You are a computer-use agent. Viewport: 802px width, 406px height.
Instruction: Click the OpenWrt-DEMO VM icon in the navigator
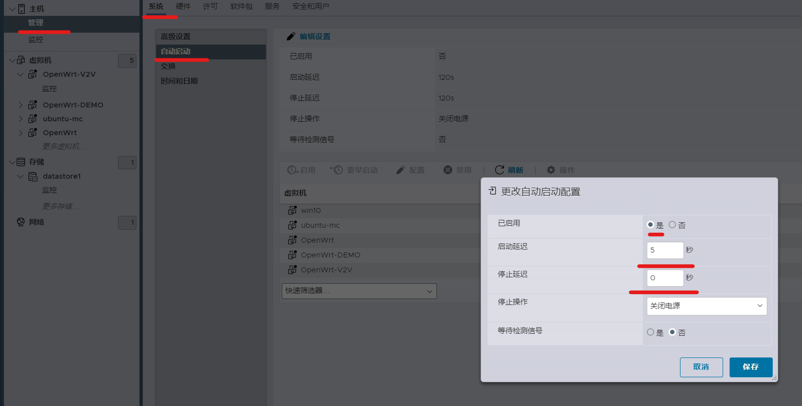coord(33,104)
